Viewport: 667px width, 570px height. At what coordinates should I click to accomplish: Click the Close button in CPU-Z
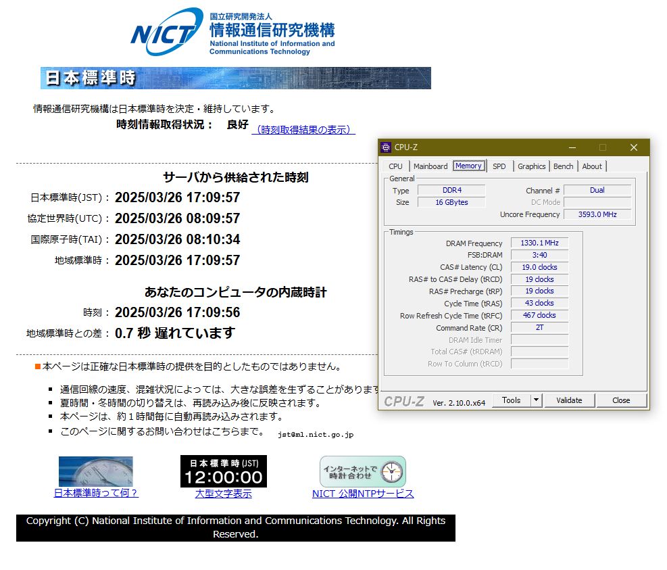click(x=620, y=400)
